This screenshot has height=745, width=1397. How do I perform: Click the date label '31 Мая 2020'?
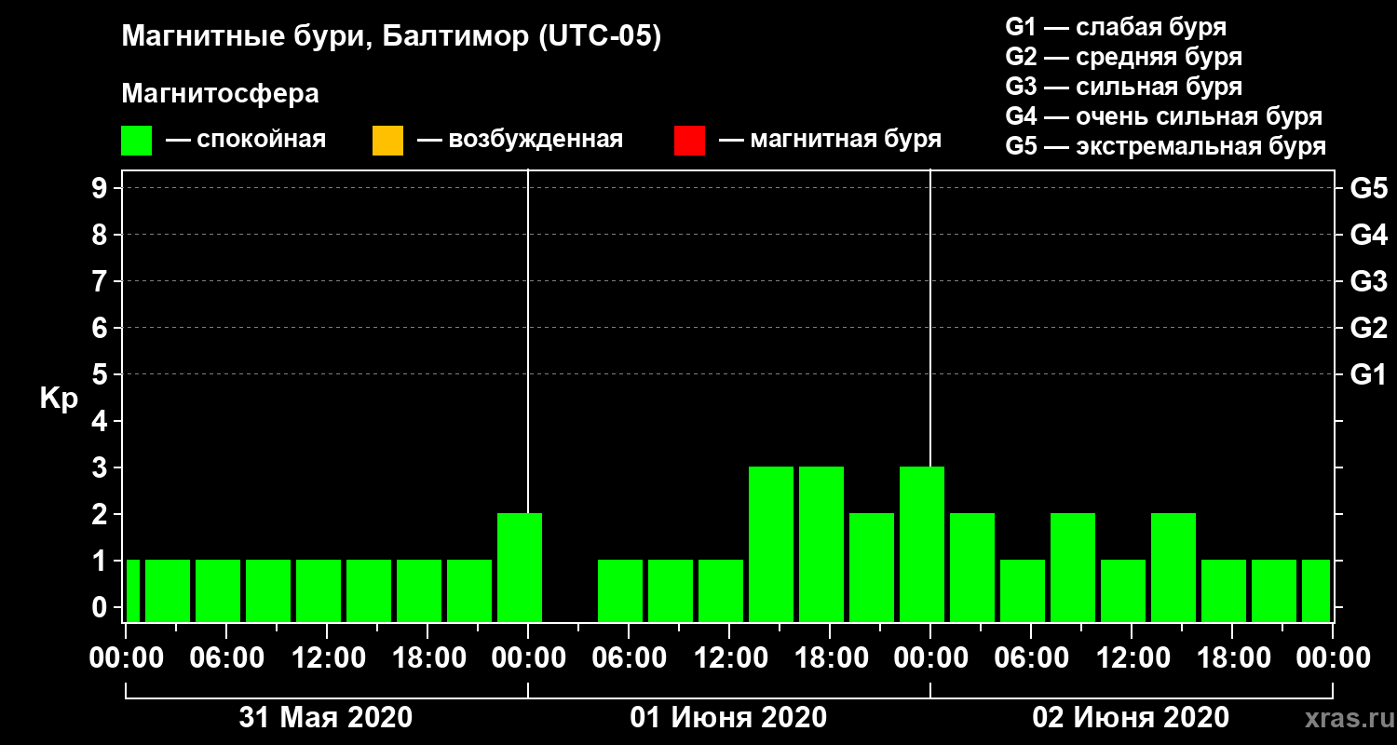[x=326, y=718]
